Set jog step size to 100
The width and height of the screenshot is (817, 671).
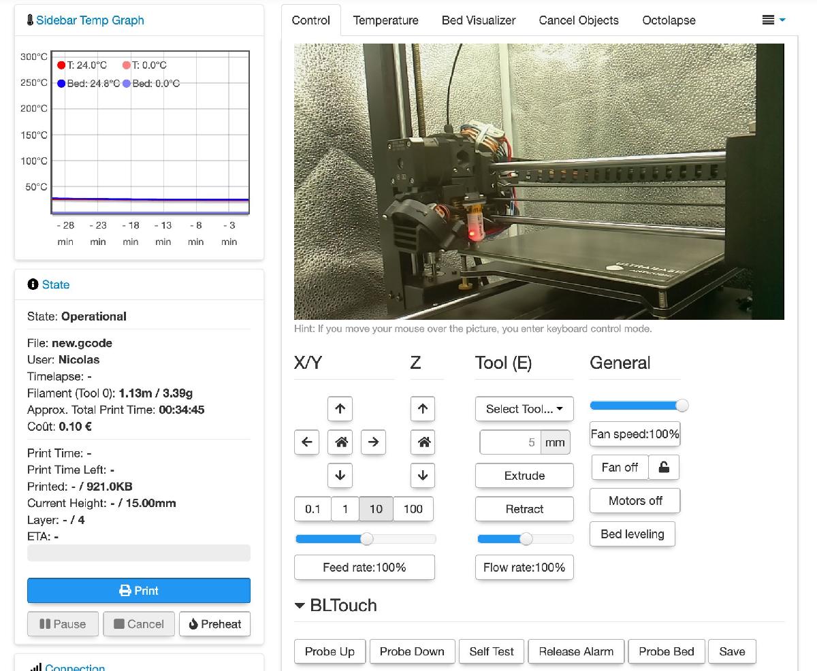point(413,509)
